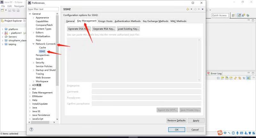Expand the Security preferences node
Viewport: 256px width, 138px height.
click(34, 62)
